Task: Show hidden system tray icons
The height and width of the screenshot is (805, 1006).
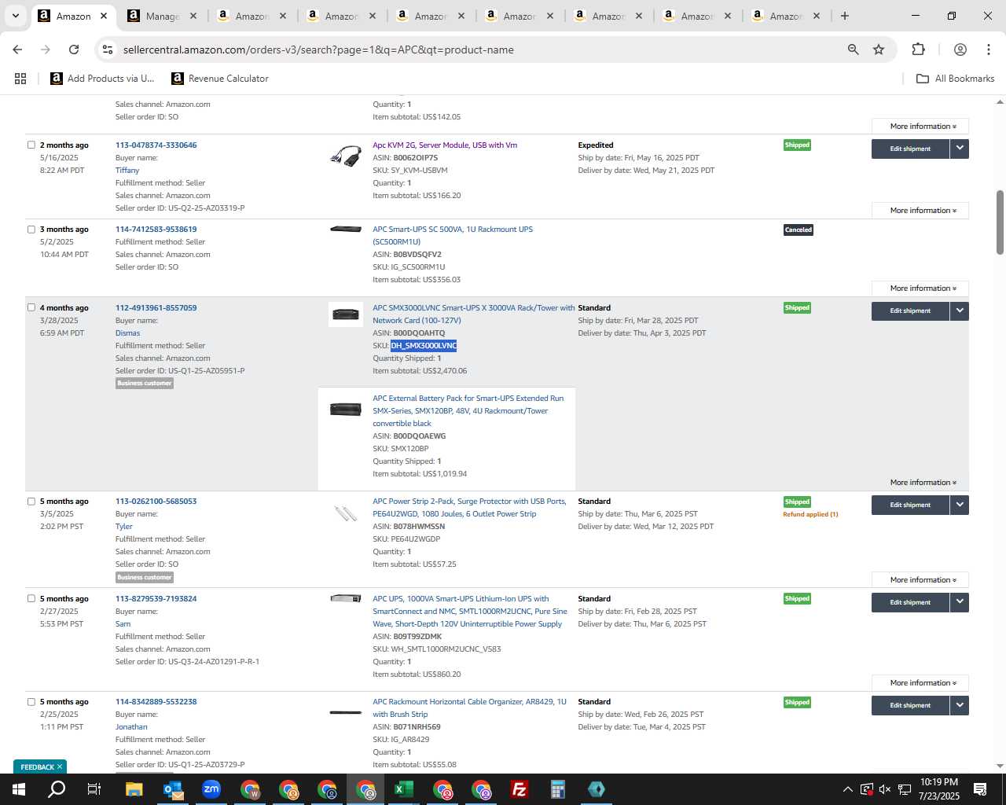Action: [847, 789]
